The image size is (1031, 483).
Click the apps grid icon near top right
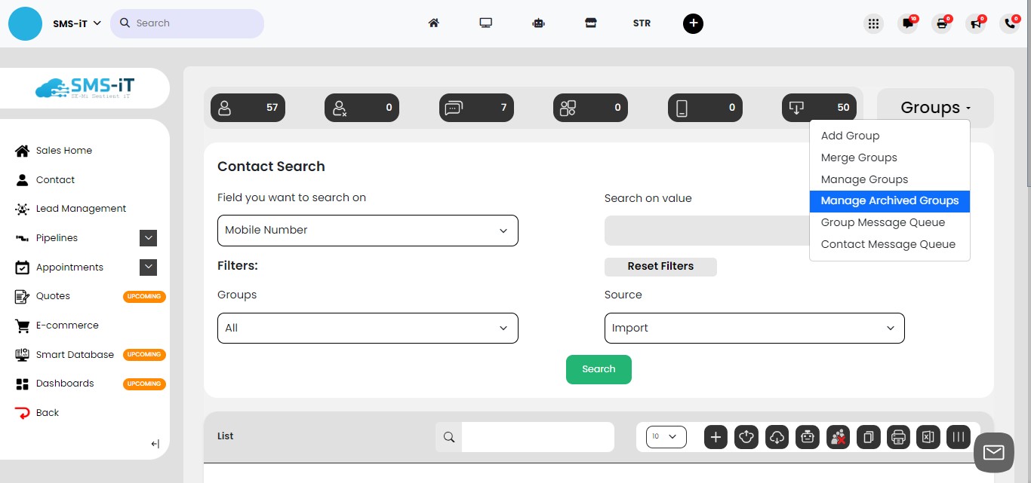pyautogui.click(x=873, y=23)
